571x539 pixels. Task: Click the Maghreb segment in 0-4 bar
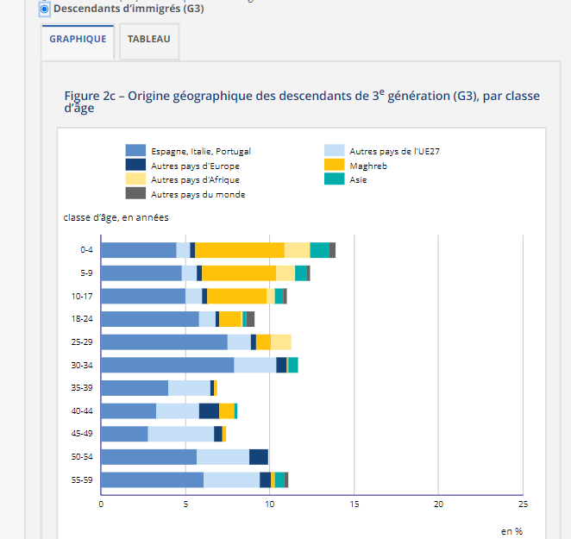point(240,250)
